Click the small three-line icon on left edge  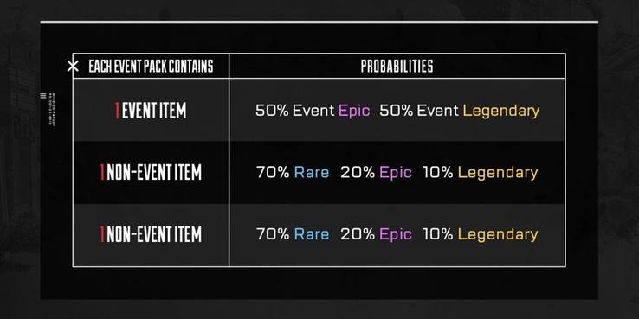(x=43, y=96)
